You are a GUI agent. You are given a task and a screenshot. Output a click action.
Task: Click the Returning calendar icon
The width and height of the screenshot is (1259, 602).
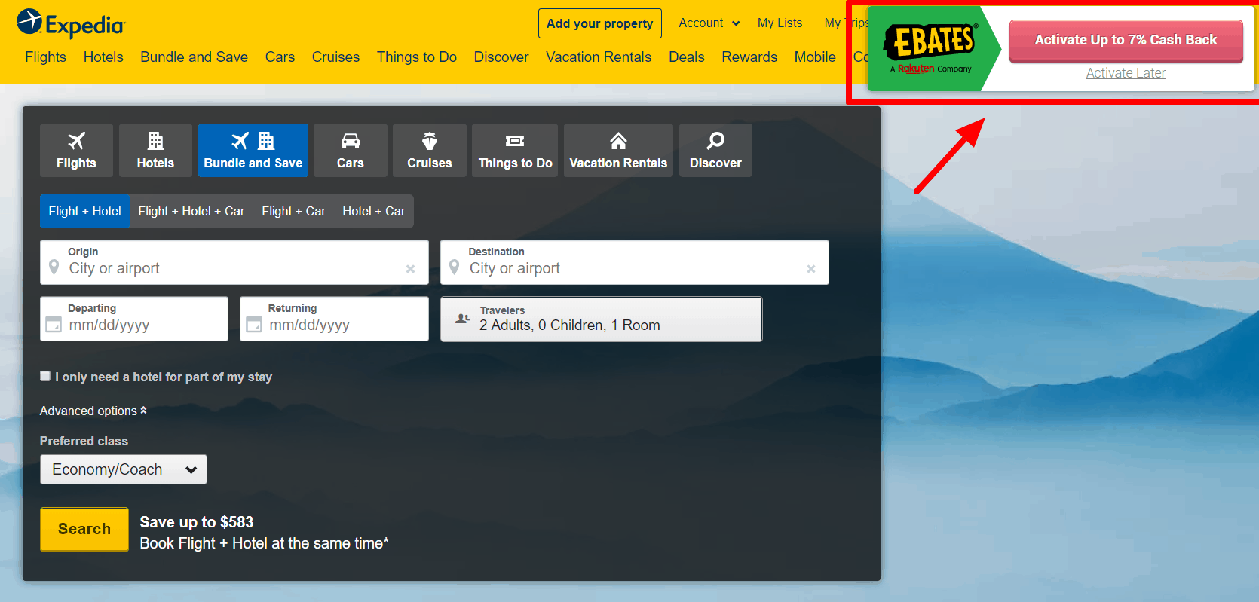point(254,325)
